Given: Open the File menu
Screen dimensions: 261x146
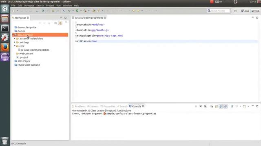Looking at the screenshot, I should click(13, 5).
